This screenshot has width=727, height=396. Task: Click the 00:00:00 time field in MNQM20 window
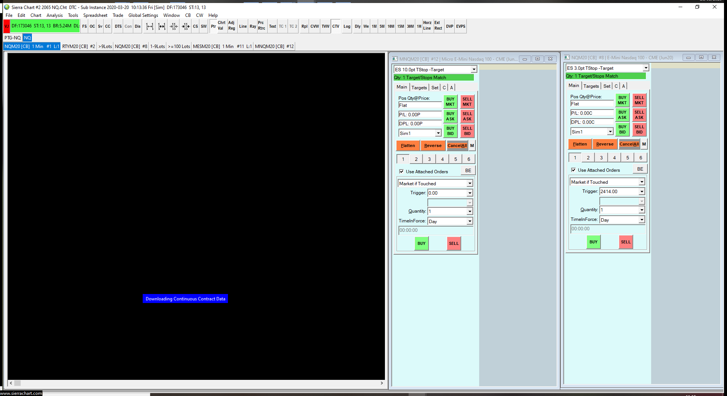436,230
